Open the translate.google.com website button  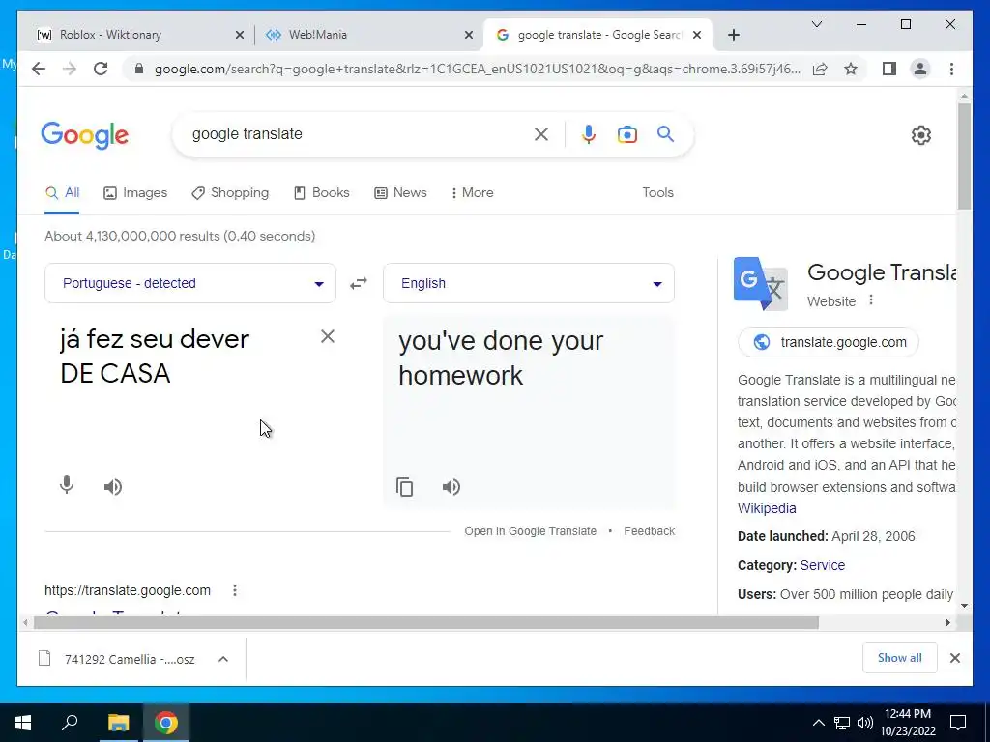pos(828,342)
